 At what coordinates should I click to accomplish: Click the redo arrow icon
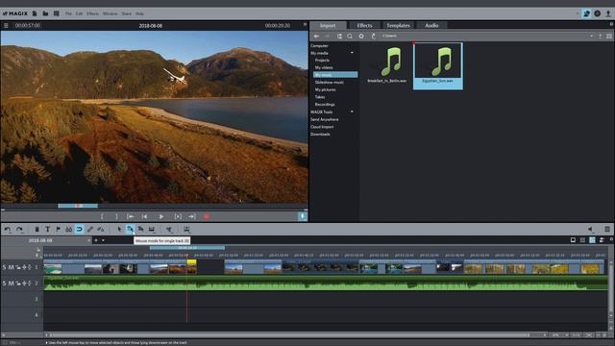[x=19, y=229]
